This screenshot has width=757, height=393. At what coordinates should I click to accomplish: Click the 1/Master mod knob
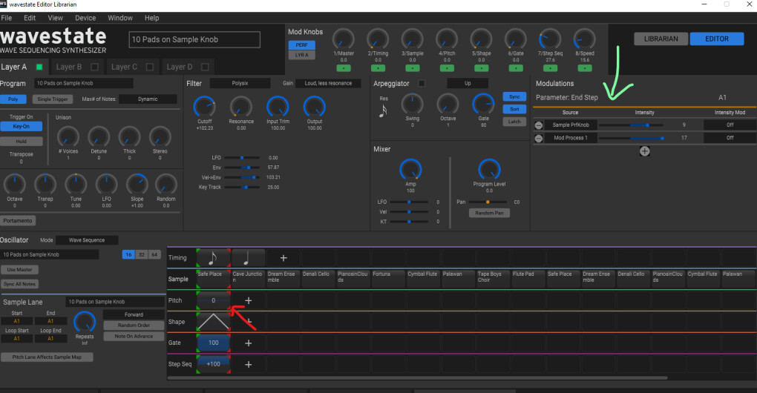344,39
